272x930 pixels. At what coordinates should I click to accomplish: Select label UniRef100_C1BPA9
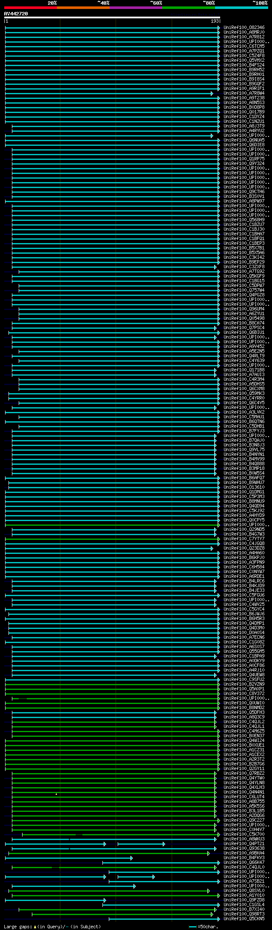click(x=244, y=656)
